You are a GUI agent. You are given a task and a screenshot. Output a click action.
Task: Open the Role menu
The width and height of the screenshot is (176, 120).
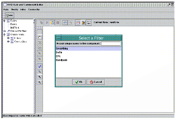click(6, 9)
